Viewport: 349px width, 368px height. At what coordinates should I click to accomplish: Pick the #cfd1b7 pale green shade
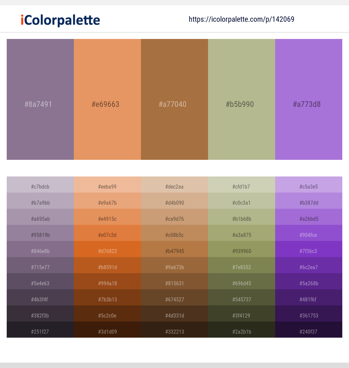(x=242, y=185)
